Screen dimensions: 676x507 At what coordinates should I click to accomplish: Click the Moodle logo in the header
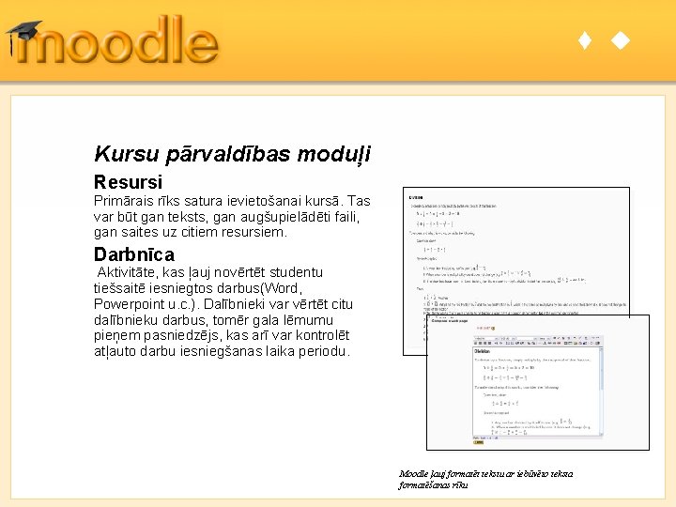112,39
